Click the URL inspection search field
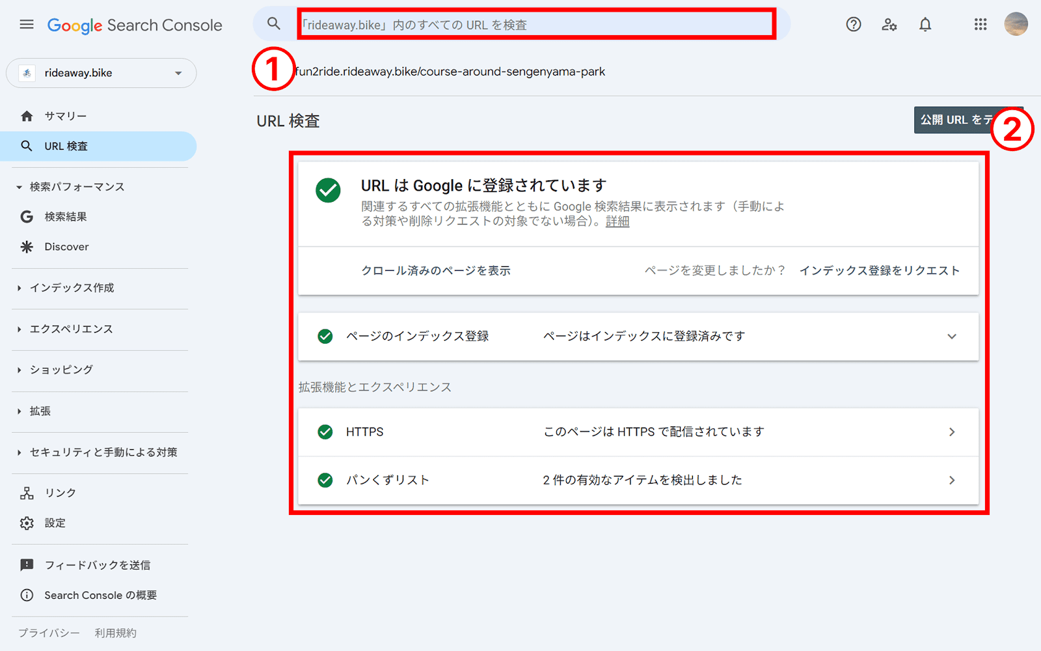This screenshot has width=1041, height=651. [x=535, y=24]
